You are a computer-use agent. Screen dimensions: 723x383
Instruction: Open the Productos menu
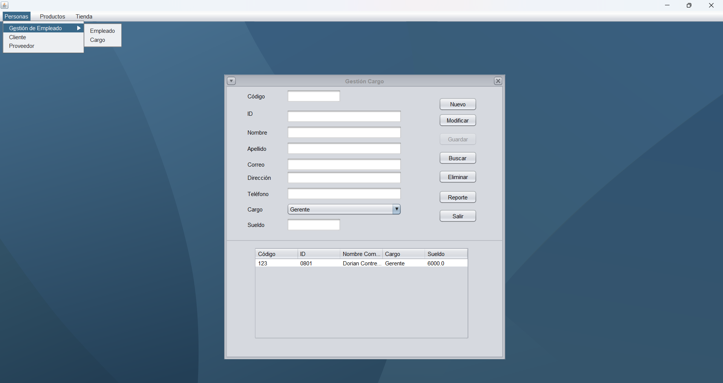click(52, 17)
